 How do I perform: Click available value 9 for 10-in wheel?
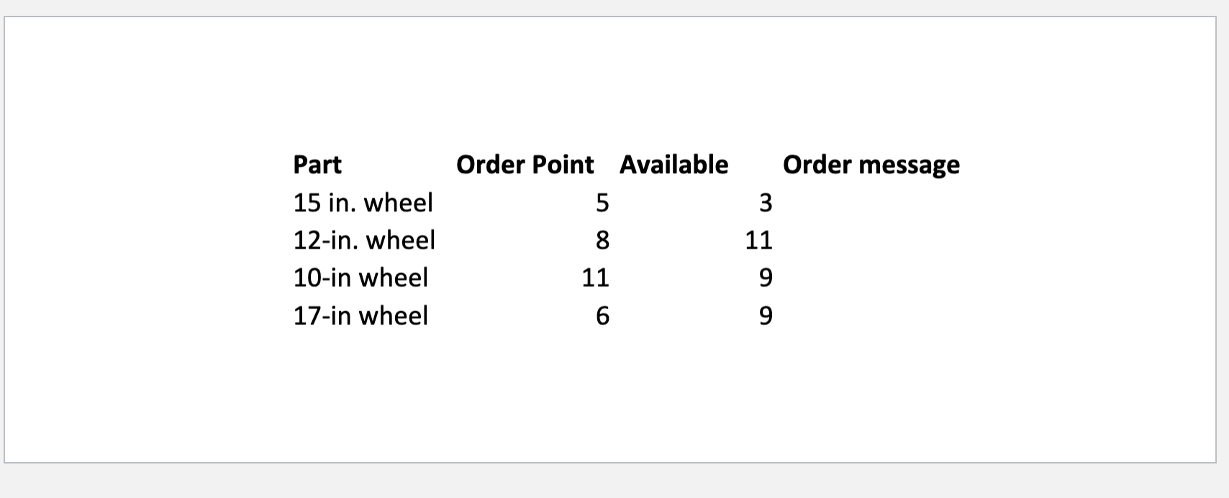[x=766, y=278]
